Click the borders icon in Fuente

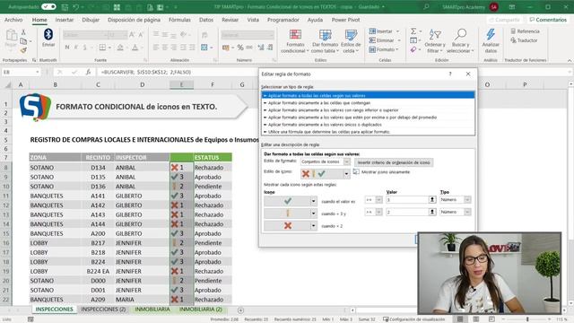coord(102,48)
